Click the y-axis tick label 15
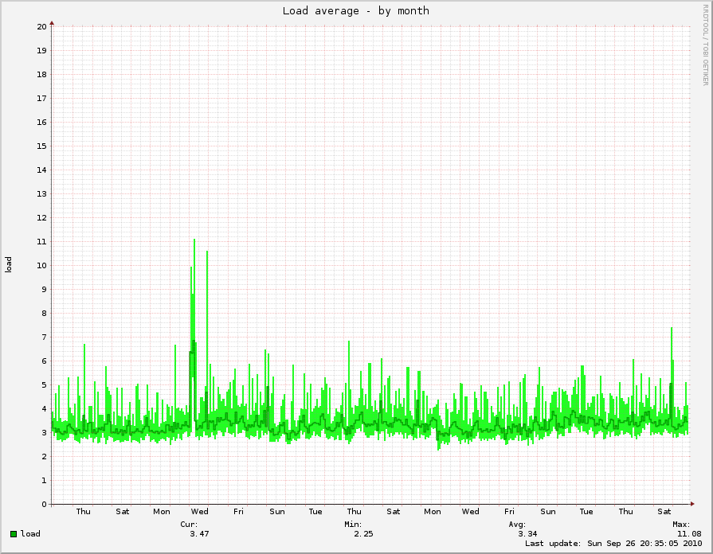The image size is (713, 554). pyautogui.click(x=42, y=146)
